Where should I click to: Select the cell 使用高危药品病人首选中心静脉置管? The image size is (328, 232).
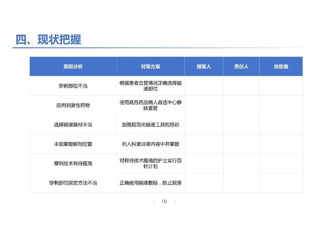[151, 105]
